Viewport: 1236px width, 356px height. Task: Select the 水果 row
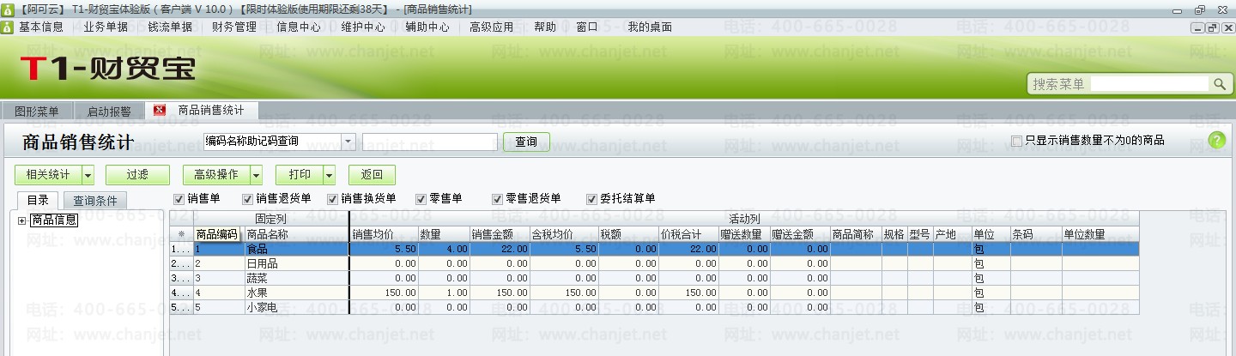[x=654, y=293]
